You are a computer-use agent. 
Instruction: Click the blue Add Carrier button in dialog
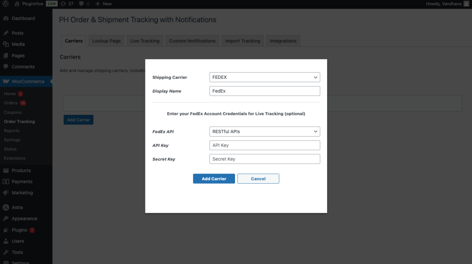click(x=214, y=179)
